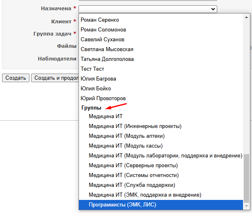Select Савелий Суханов option

coord(102,40)
